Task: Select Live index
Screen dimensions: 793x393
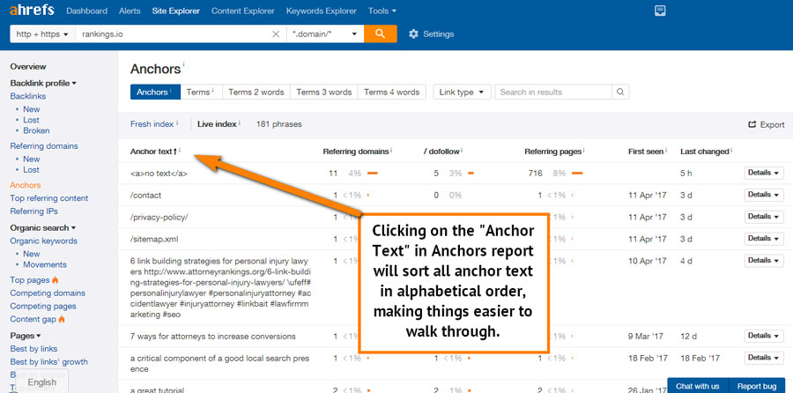Action: click(217, 124)
